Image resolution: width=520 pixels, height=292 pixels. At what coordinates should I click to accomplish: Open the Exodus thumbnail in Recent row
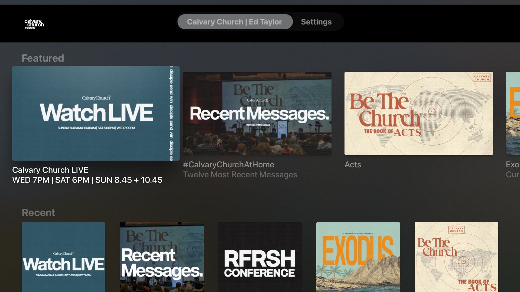tap(358, 257)
